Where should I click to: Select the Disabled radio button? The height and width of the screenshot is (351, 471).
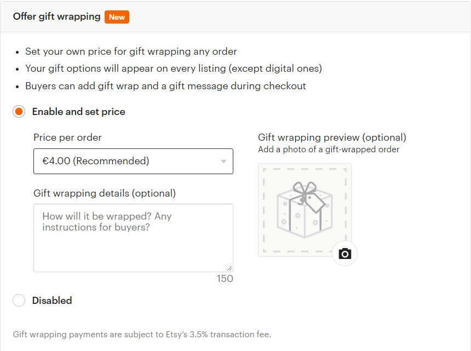[x=19, y=301]
